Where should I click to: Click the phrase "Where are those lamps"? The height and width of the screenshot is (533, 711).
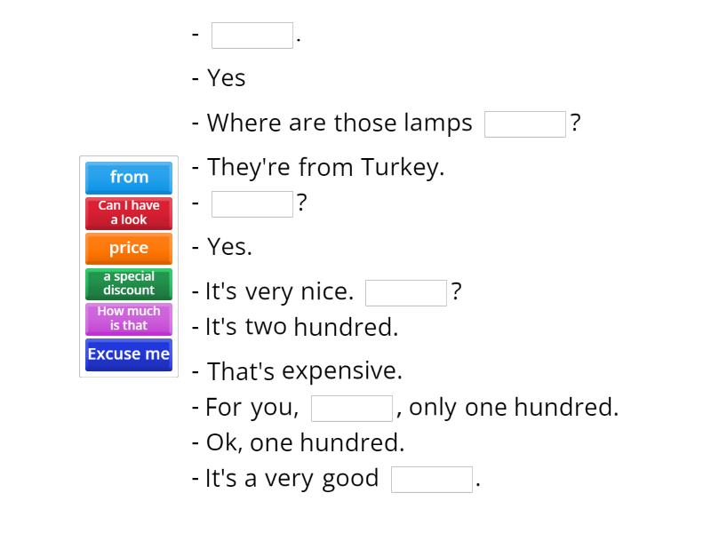pos(338,123)
